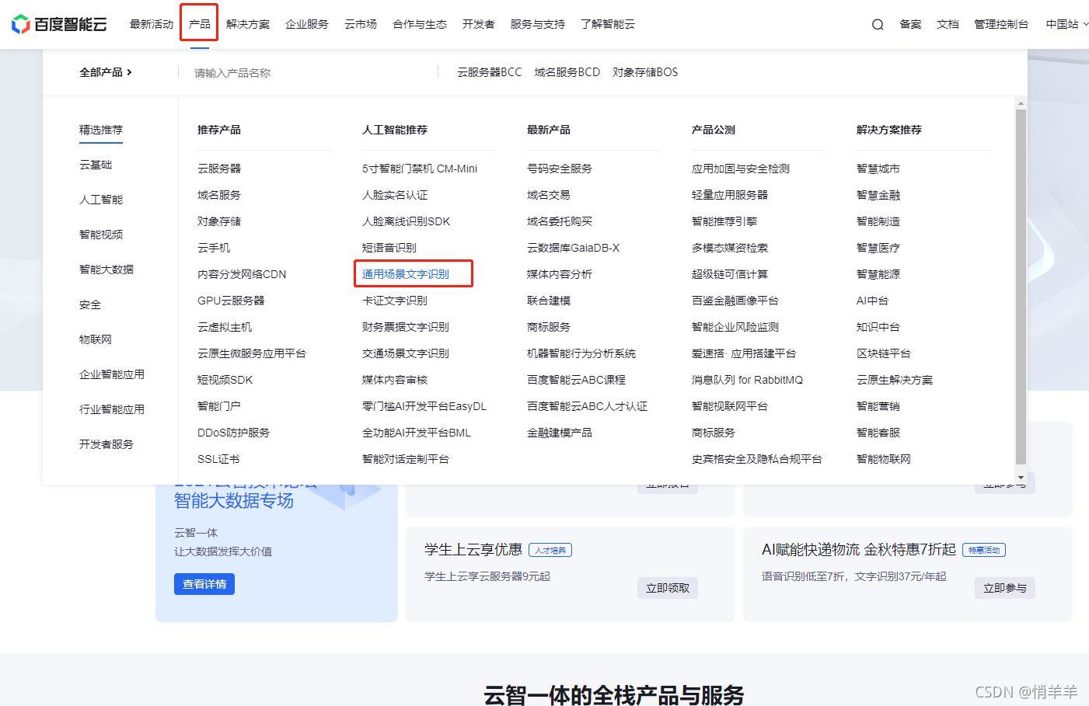Open 区块链平台 solution link
This screenshot has width=1089, height=706.
click(x=884, y=353)
